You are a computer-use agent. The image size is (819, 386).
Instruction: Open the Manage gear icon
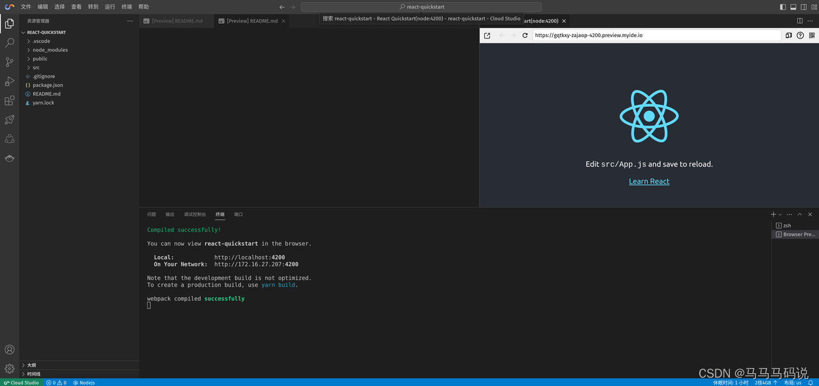tap(10, 369)
